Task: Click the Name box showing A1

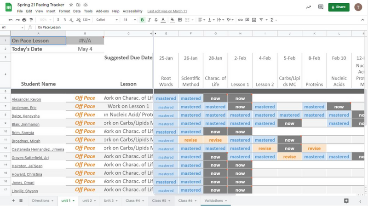Action: [12, 28]
